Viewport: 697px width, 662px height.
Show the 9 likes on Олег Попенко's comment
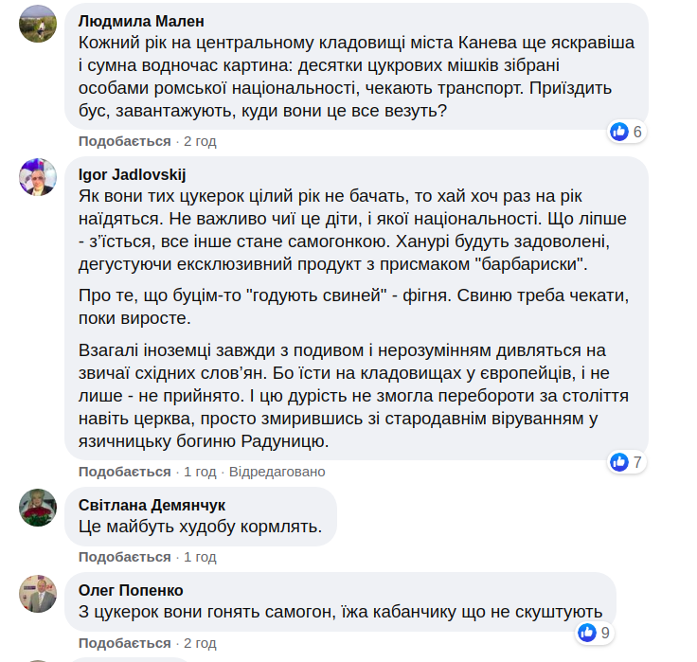(594, 633)
